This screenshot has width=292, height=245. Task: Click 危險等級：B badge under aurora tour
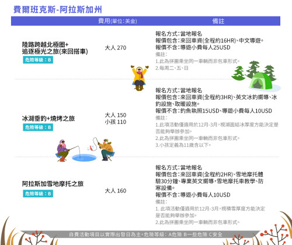tap(38, 60)
